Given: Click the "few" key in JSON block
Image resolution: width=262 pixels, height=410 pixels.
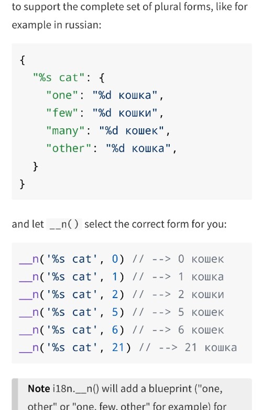Looking at the screenshot, I should [62, 113].
